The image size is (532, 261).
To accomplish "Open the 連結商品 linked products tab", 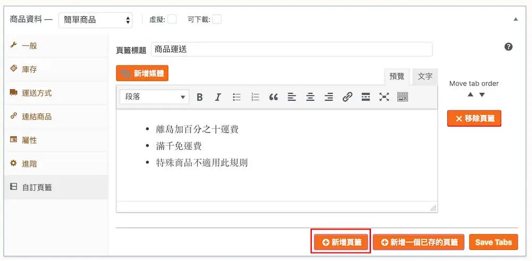I will coord(56,116).
